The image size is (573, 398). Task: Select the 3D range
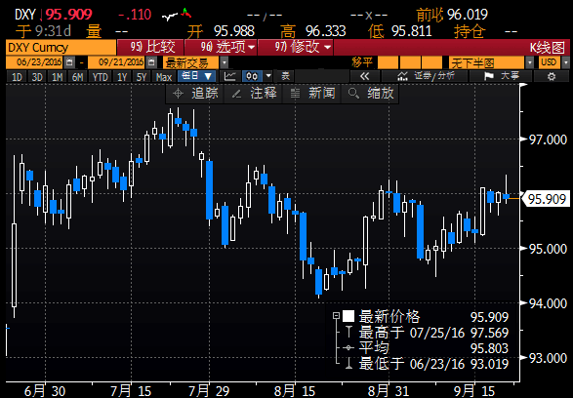[37, 77]
